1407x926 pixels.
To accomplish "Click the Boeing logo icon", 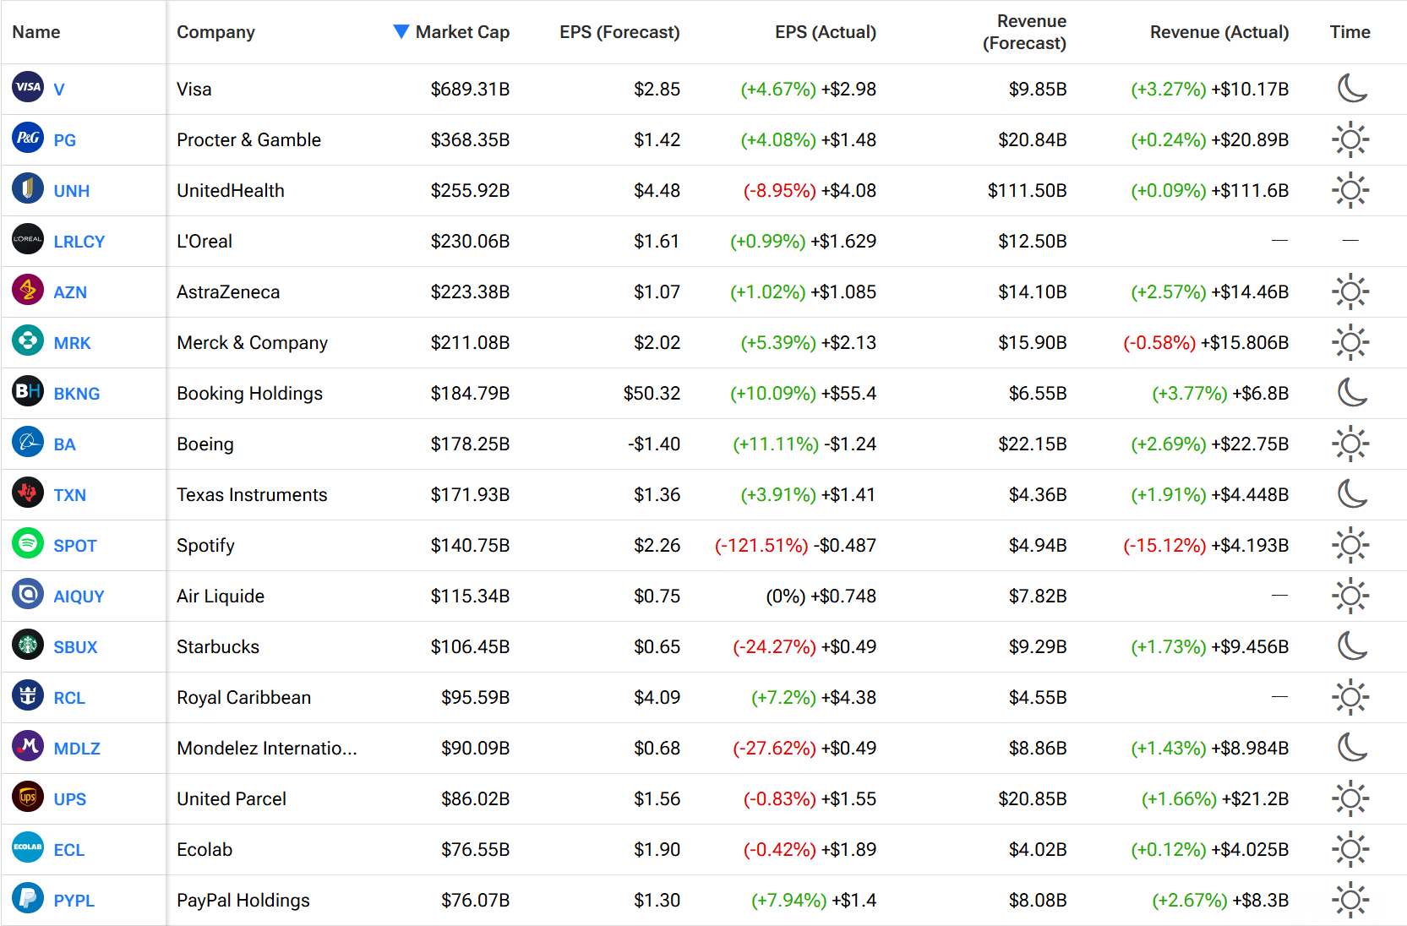I will tap(28, 442).
